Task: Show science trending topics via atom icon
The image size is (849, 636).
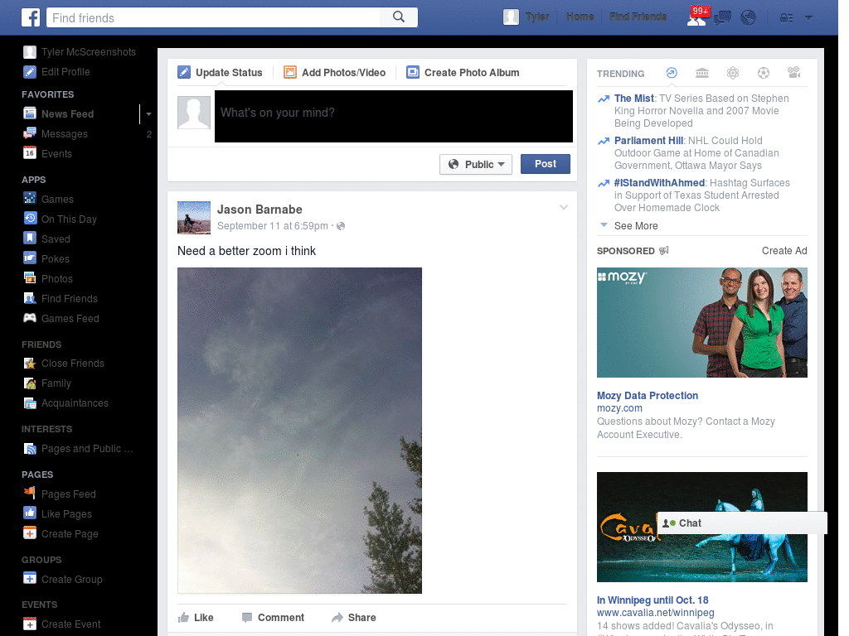Action: pos(733,73)
